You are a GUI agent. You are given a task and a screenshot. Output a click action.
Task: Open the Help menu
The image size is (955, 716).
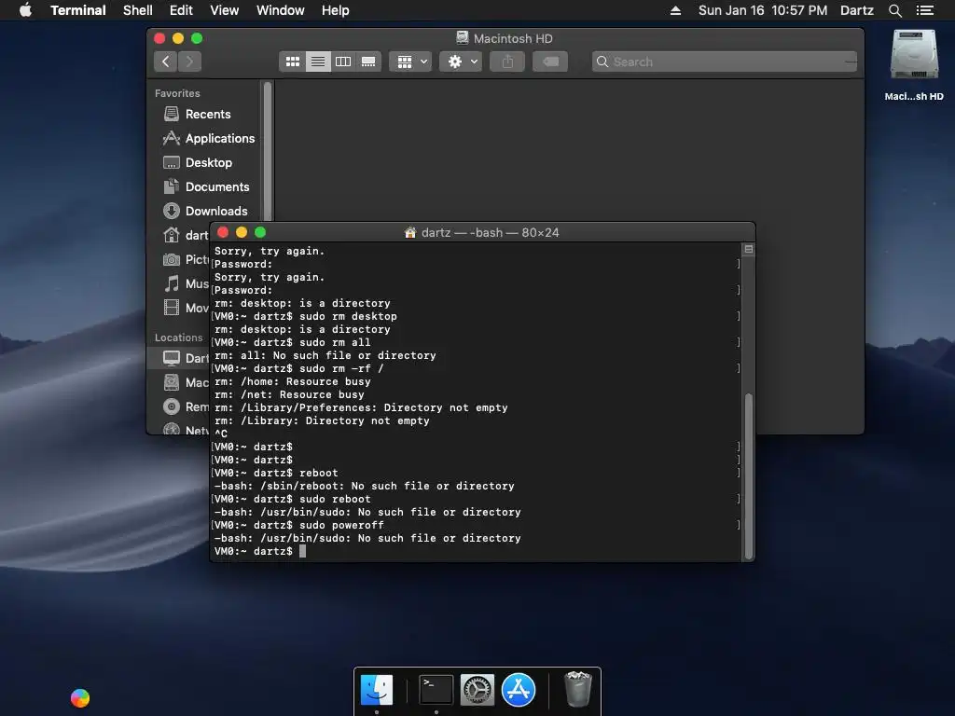335,10
